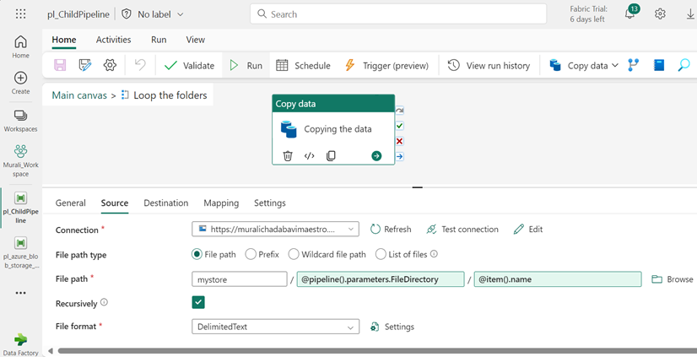Open the File format DelimitedText dropdown
Image resolution: width=697 pixels, height=357 pixels.
[x=351, y=327]
